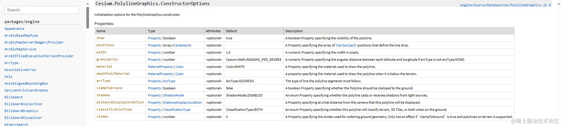Click the 'depthFailMaterial' property name
Viewport: 561px width, 126px height.
tap(113, 74)
